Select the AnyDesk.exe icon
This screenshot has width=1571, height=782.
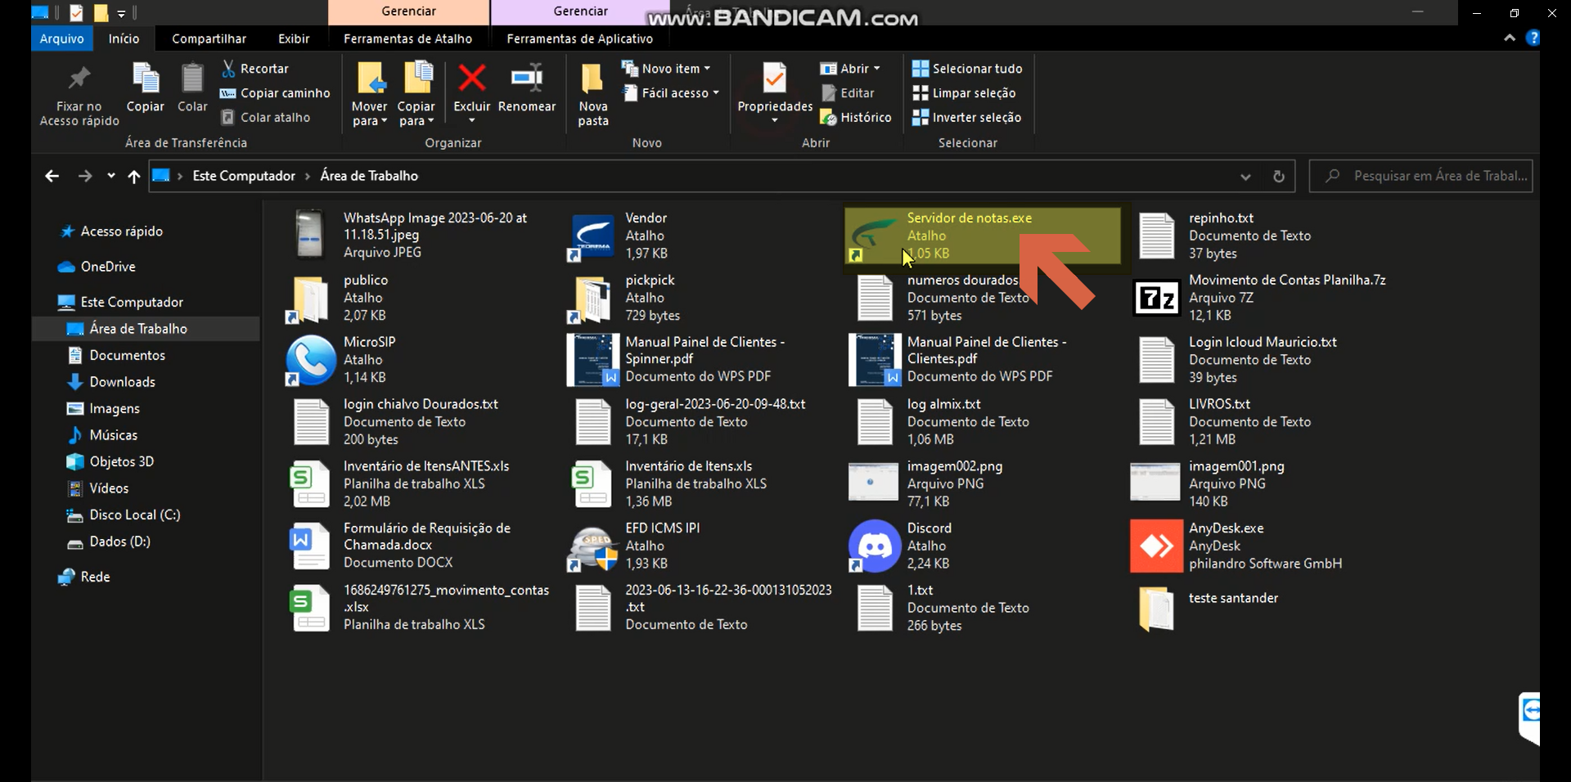point(1156,546)
